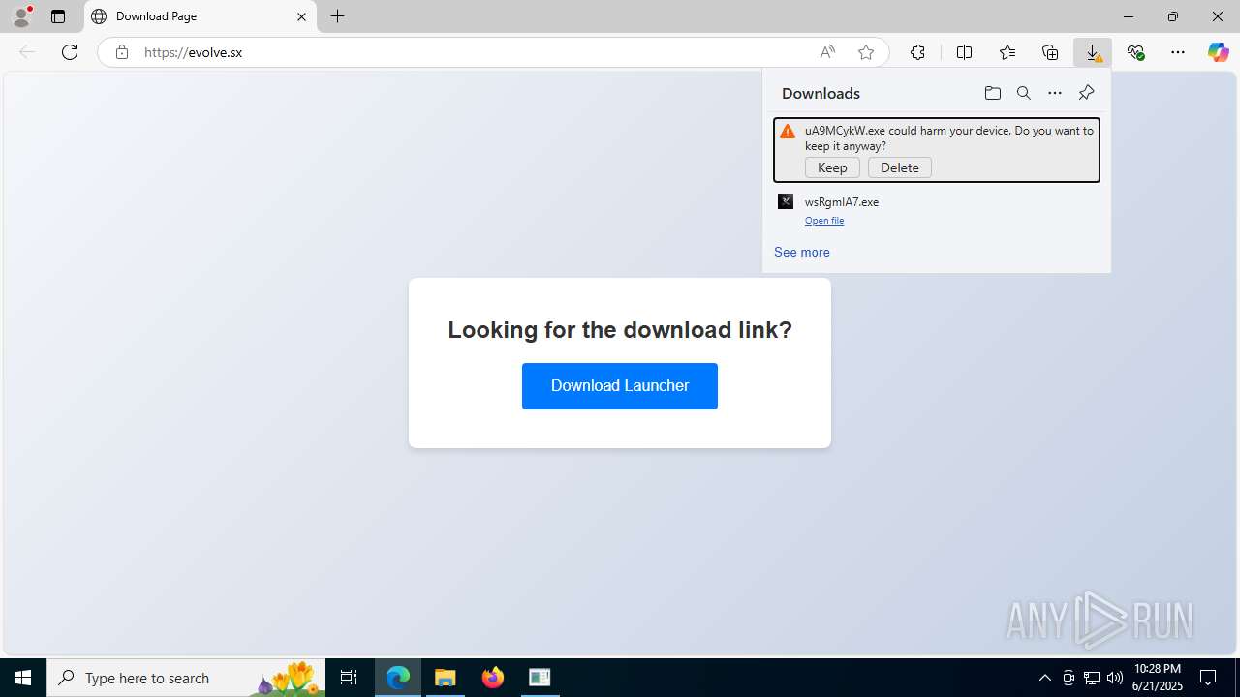This screenshot has height=697, width=1240.
Task: Open Browser essentials heart icon
Action: 1135,52
